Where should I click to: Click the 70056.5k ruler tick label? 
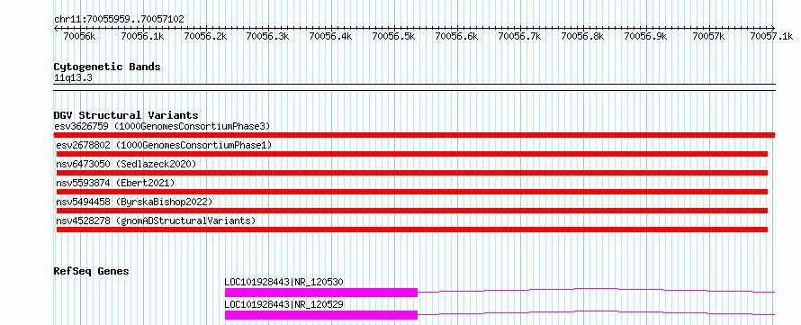(394, 36)
